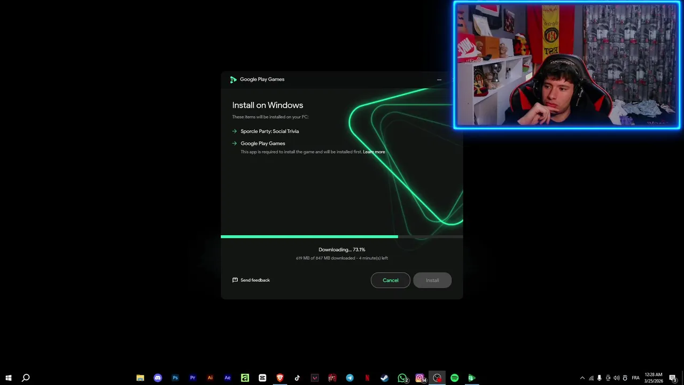Open Steam from the taskbar
684x385 pixels.
pos(385,378)
